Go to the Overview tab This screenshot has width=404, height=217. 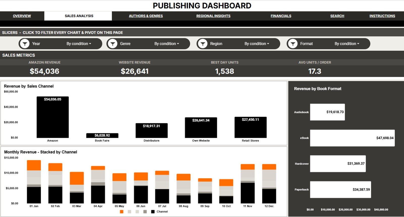click(x=22, y=16)
